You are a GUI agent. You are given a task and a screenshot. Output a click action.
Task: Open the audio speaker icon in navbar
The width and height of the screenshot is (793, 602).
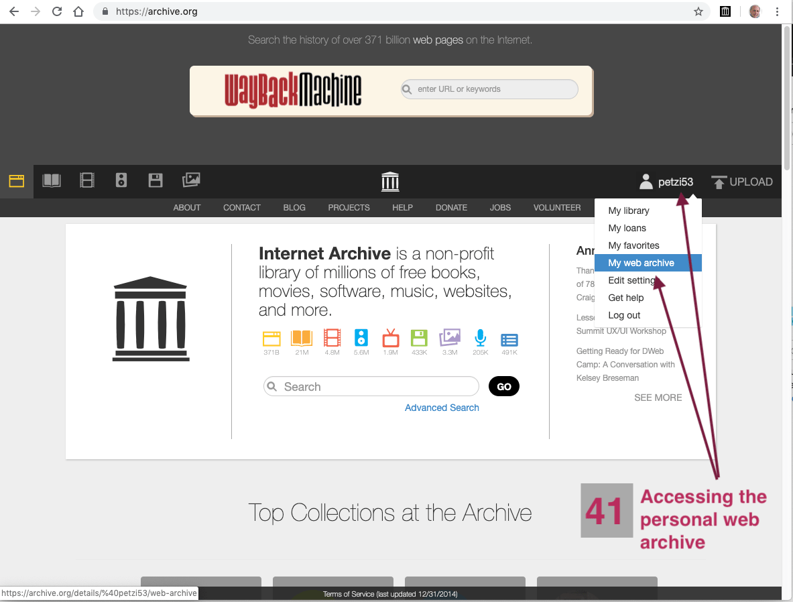click(x=121, y=180)
